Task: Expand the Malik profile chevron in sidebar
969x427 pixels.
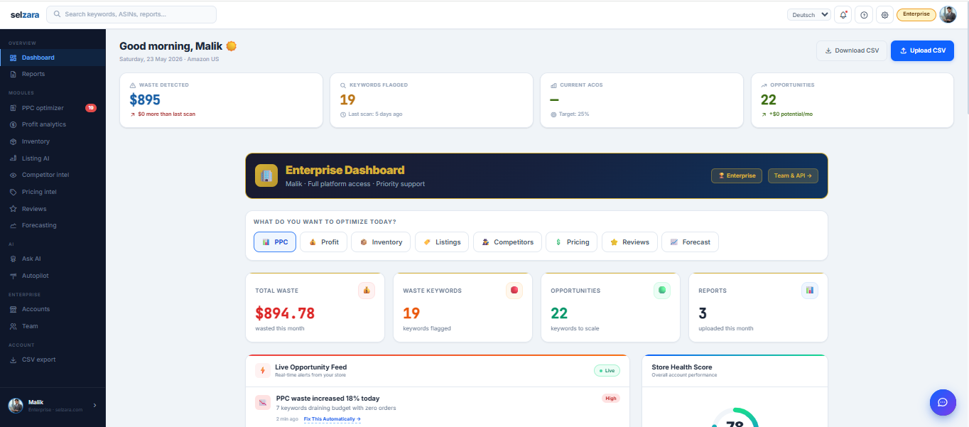Action: [94, 405]
